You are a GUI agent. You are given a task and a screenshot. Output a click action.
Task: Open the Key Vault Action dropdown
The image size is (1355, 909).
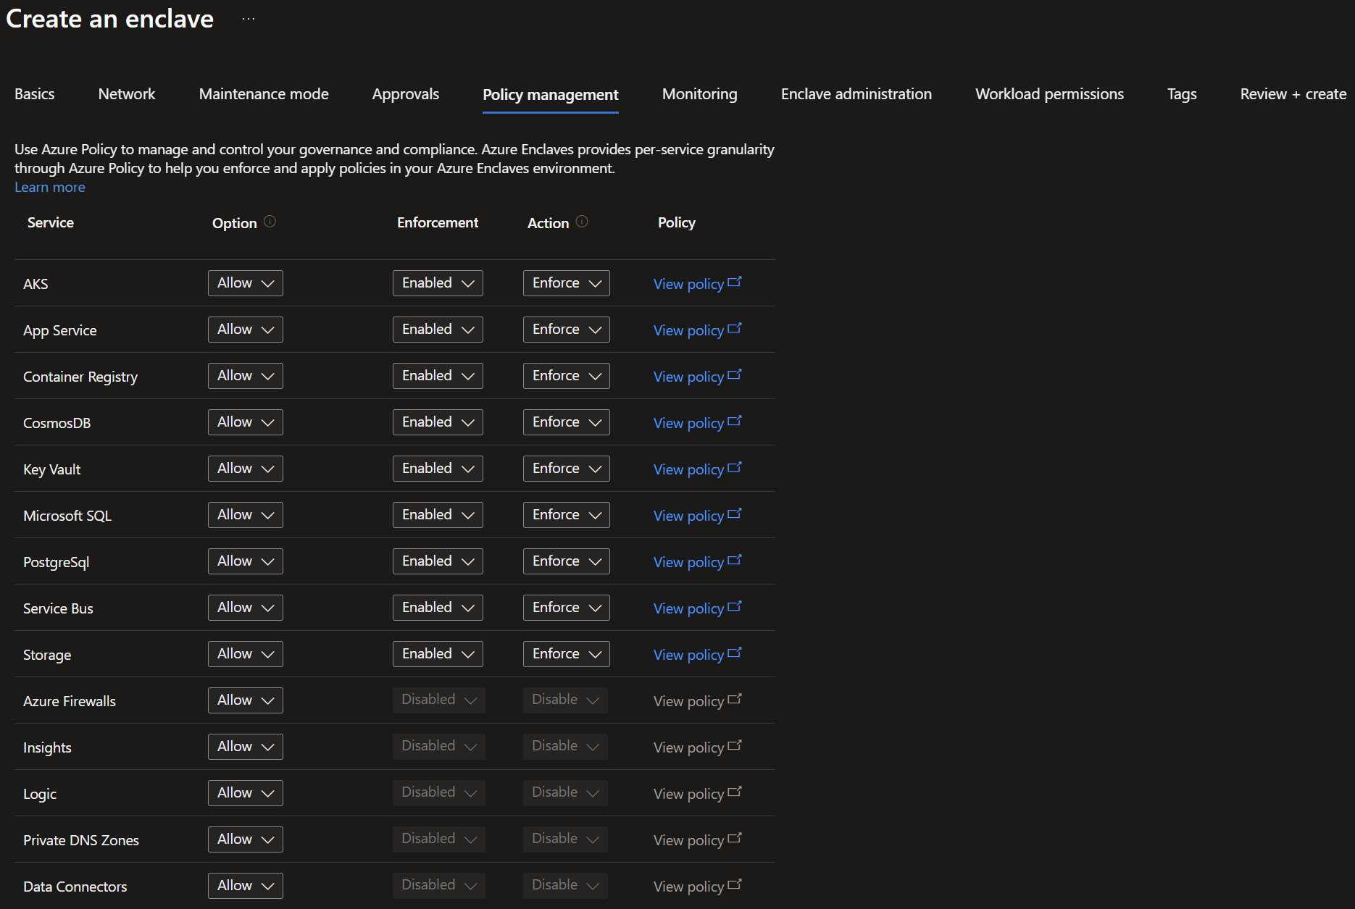(x=567, y=469)
